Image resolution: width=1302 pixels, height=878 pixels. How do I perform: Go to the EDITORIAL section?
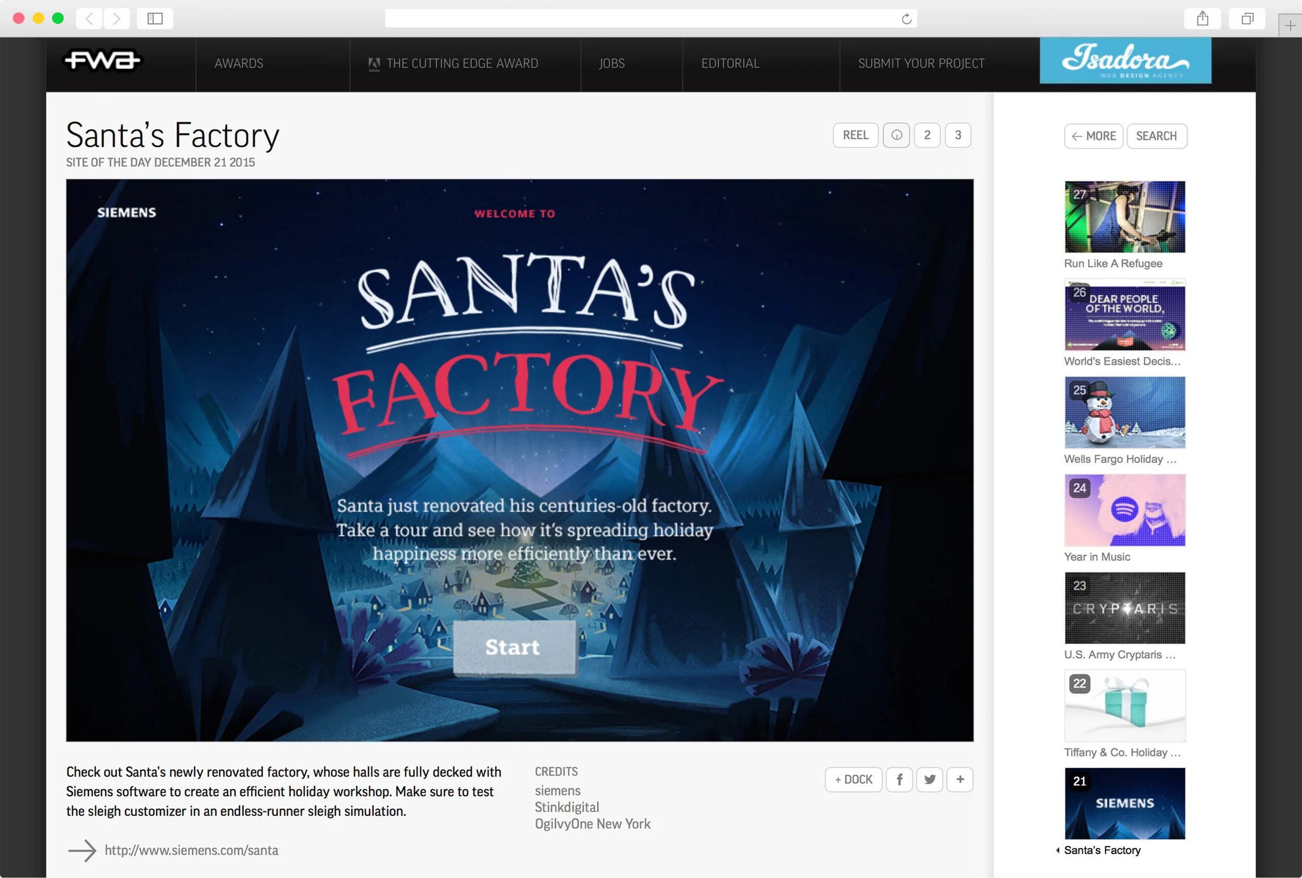pyautogui.click(x=730, y=62)
